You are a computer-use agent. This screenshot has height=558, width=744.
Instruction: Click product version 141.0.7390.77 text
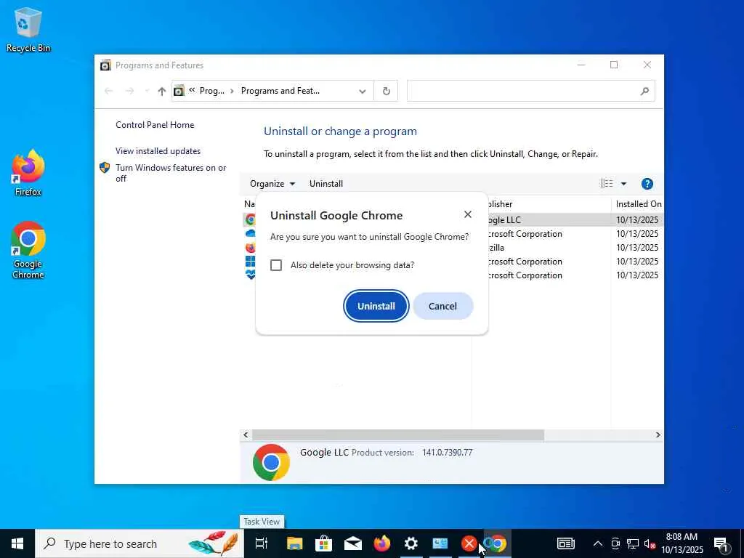447,453
